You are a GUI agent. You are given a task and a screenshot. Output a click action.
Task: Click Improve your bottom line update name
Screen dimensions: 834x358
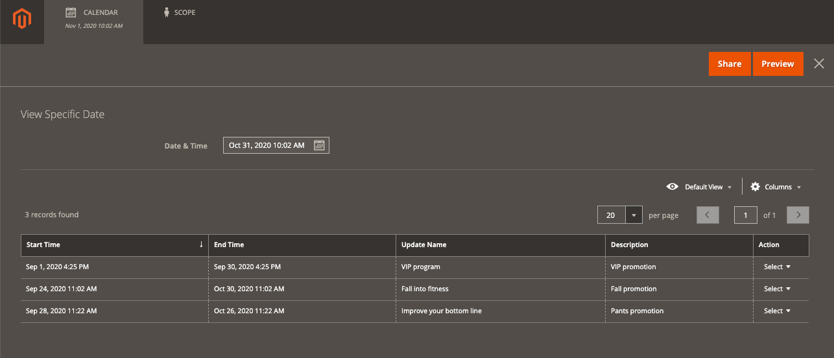coord(442,311)
